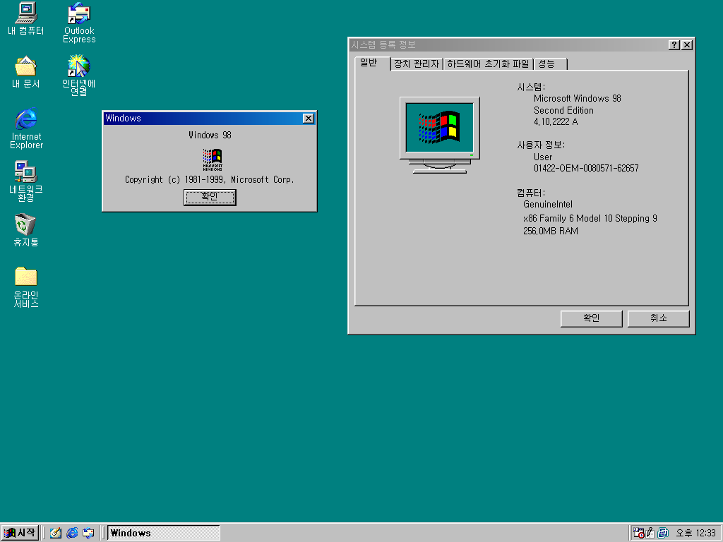Click the x86 Family 6 Model 10 text

point(590,219)
